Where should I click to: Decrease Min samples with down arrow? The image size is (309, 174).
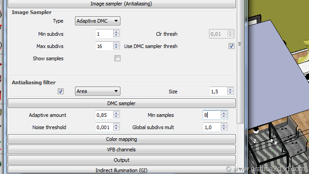click(x=224, y=116)
